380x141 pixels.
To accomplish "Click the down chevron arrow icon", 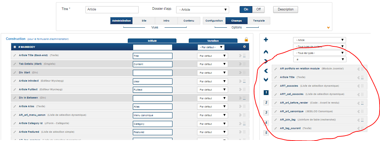I will click(x=266, y=79).
